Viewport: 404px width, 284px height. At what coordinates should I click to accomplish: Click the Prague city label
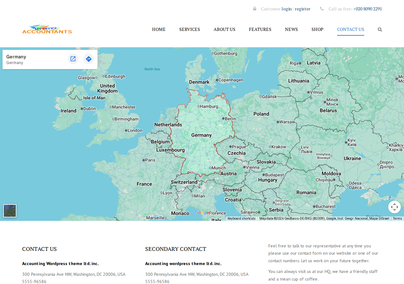click(239, 147)
